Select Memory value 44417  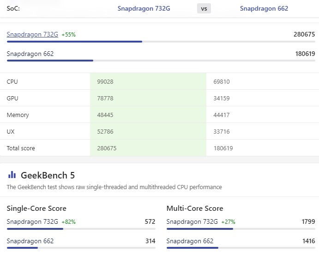click(221, 115)
